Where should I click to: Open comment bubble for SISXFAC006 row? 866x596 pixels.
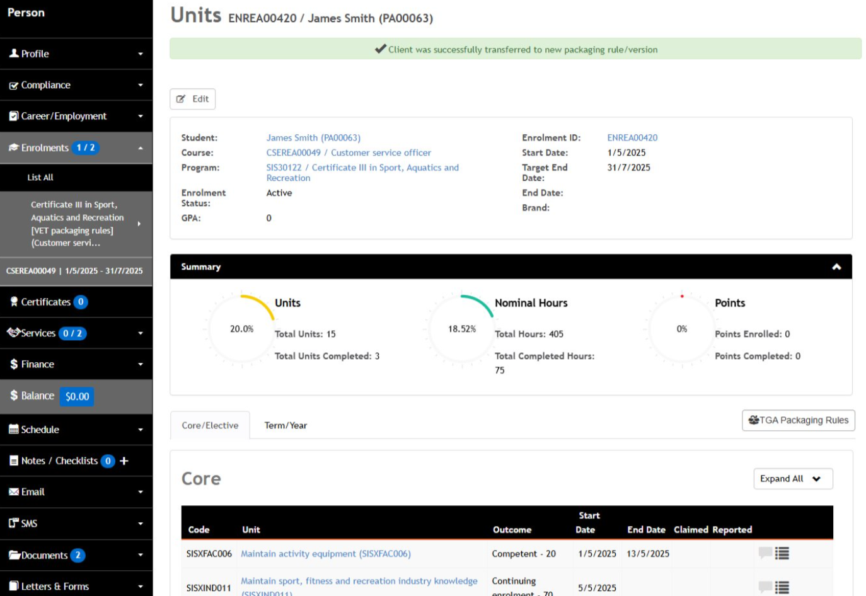[765, 553]
